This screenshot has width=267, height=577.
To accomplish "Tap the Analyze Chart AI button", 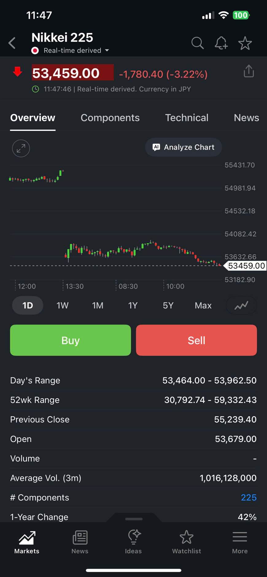I will point(184,147).
